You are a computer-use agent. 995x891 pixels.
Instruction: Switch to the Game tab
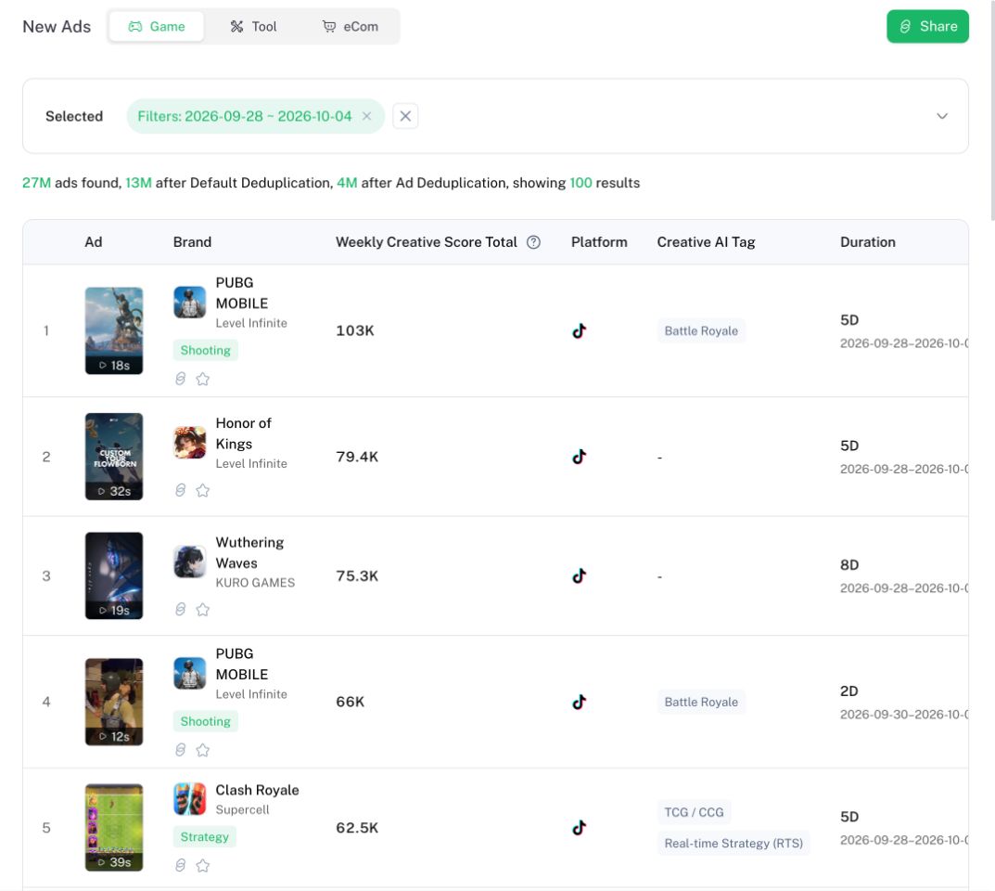[156, 27]
